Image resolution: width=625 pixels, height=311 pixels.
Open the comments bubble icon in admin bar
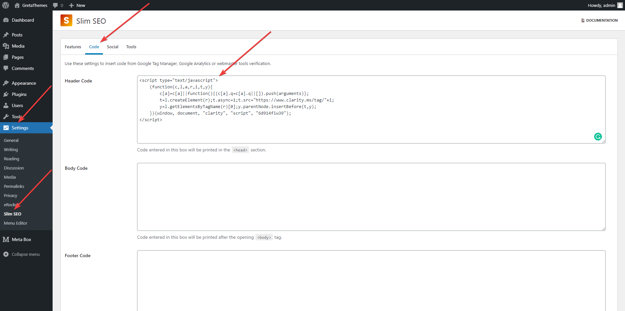tap(55, 5)
